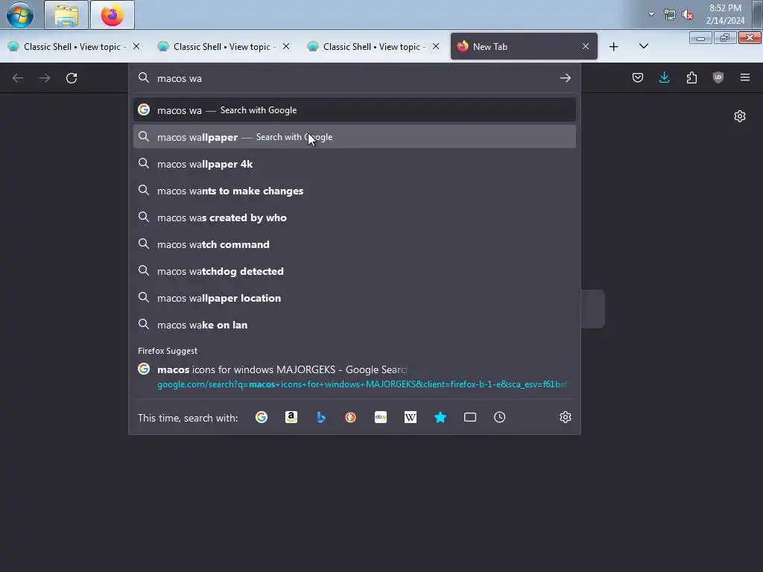Open New Tab page personalize gear
This screenshot has height=572, width=763.
(740, 116)
